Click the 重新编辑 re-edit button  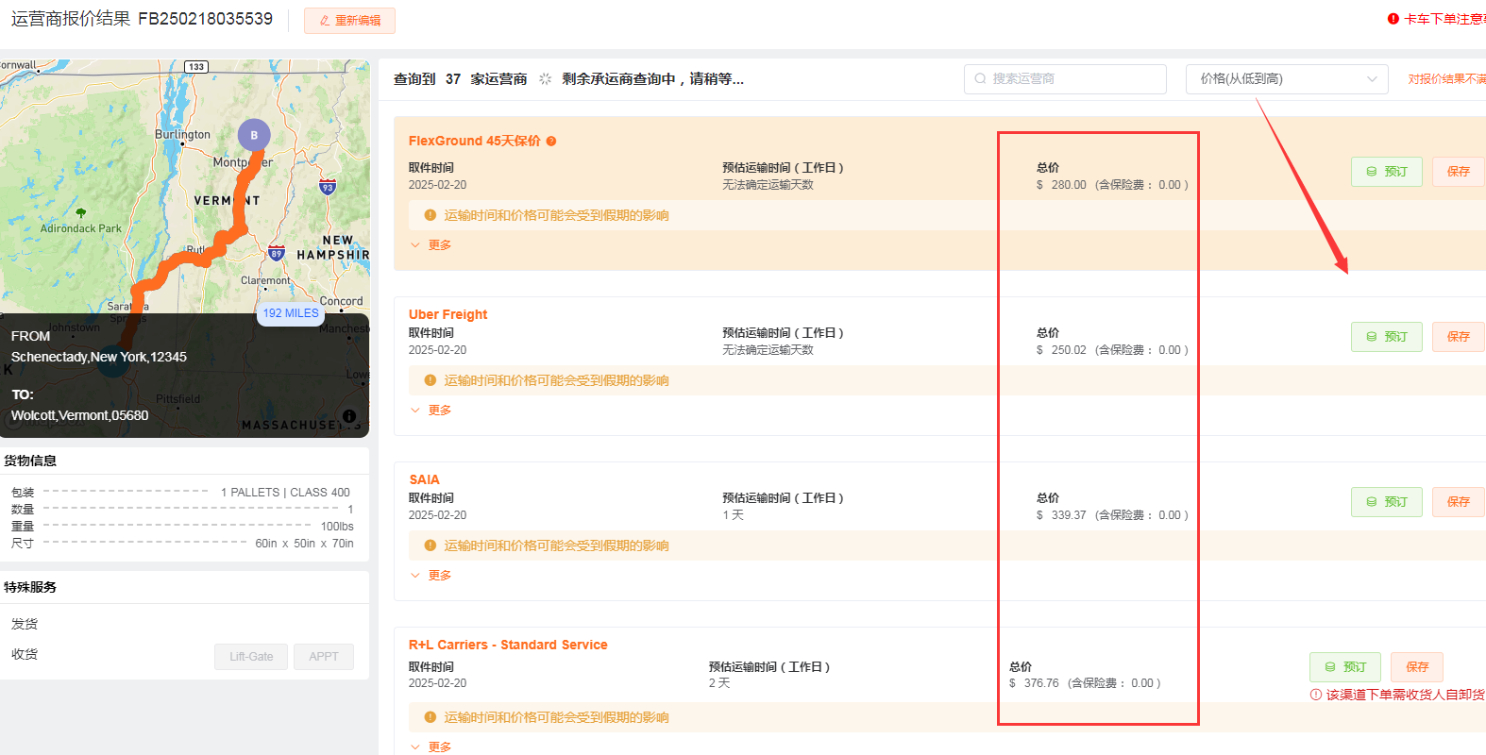pyautogui.click(x=349, y=21)
